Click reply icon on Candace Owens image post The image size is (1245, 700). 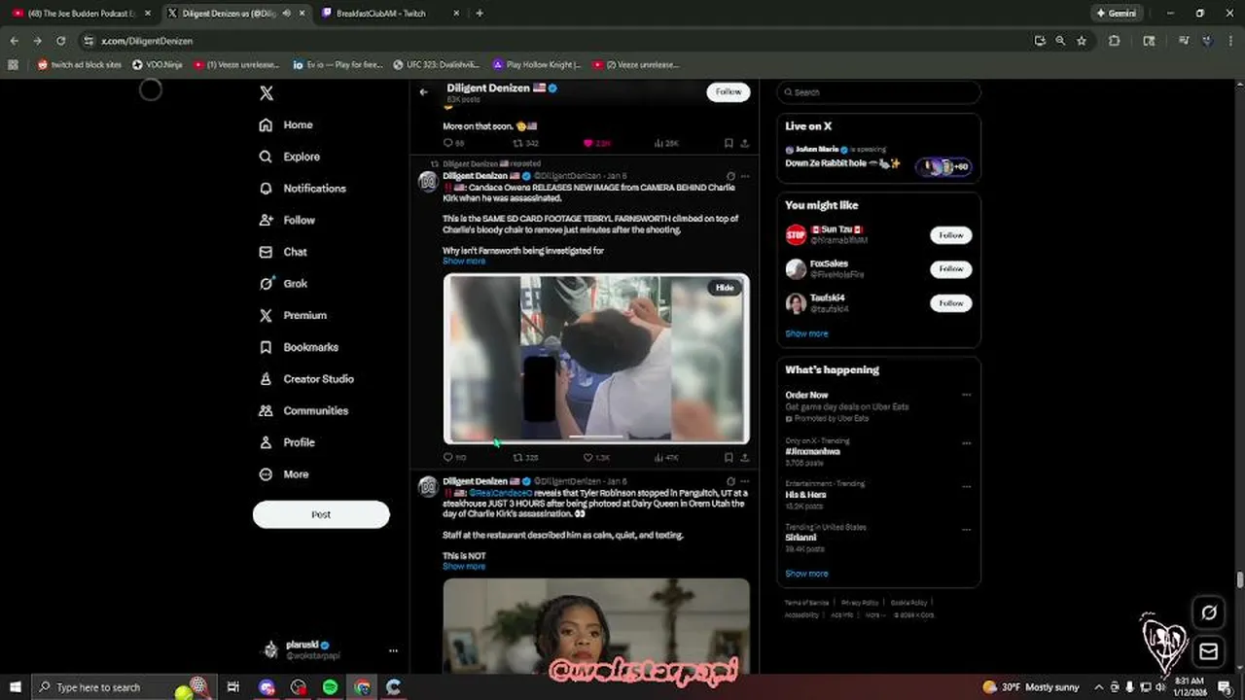[x=448, y=457]
